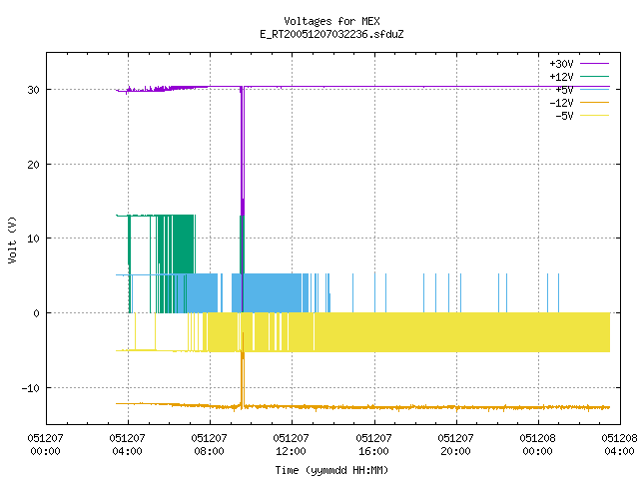The image size is (639, 479).
Task: Click the +5V legend label
Action: [x=564, y=90]
